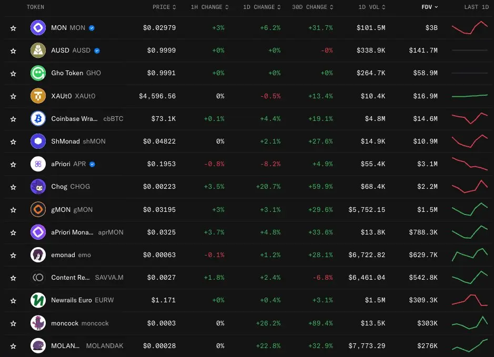
Task: Sort by 1D VOL column header
Action: point(372,7)
